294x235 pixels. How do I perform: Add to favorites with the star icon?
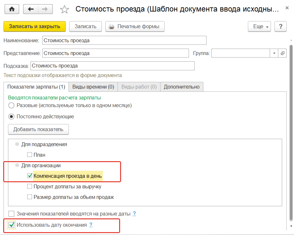[x=65, y=9]
